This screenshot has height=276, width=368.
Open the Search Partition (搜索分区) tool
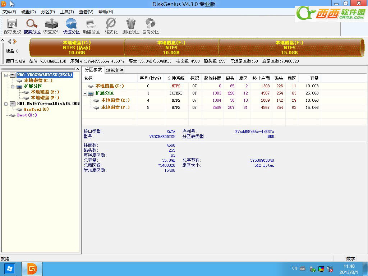pos(32,26)
